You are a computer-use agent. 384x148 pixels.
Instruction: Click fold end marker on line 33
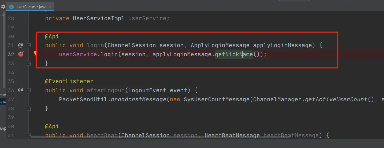(29, 63)
